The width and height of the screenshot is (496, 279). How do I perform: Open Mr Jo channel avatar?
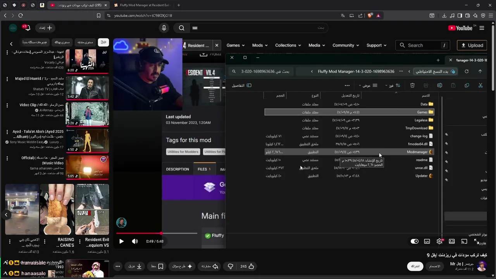click(482, 266)
